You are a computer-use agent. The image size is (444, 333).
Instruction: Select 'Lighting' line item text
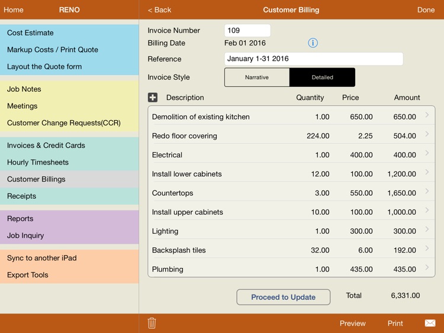tap(165, 231)
